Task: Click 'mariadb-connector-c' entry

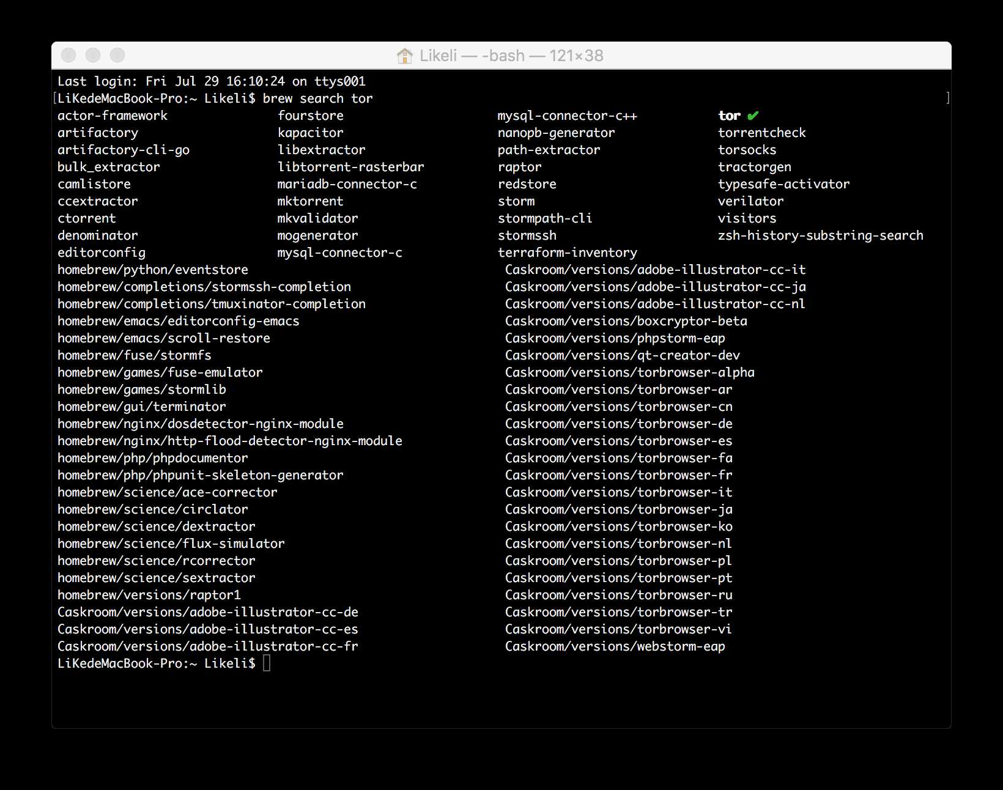Action: (347, 184)
